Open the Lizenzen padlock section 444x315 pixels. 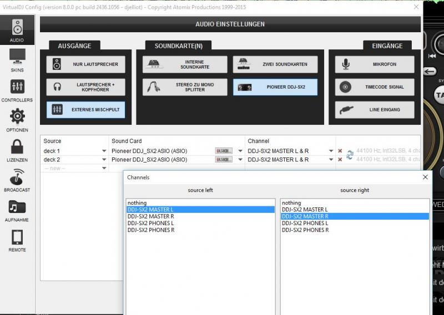[17, 150]
